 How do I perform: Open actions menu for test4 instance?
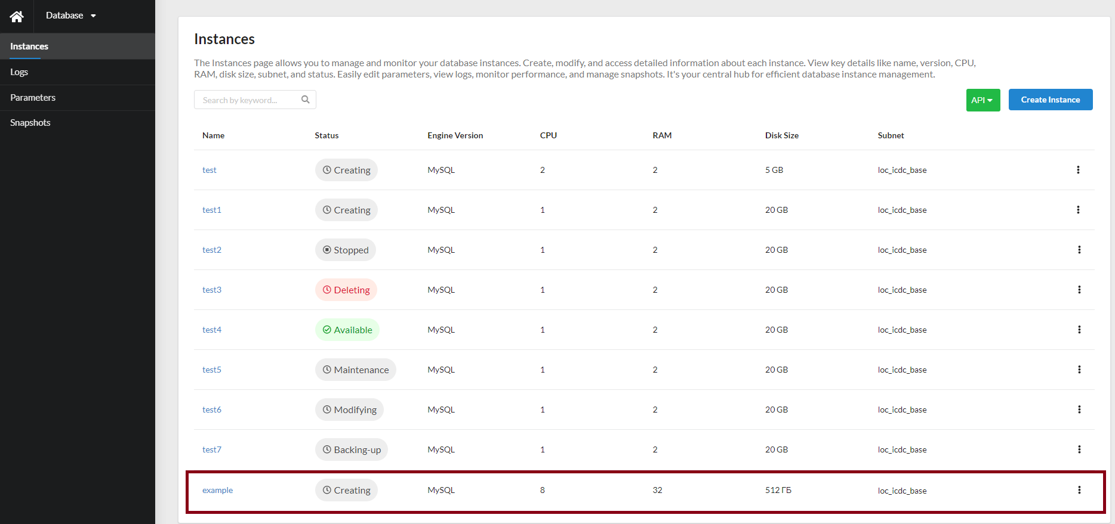1079,330
